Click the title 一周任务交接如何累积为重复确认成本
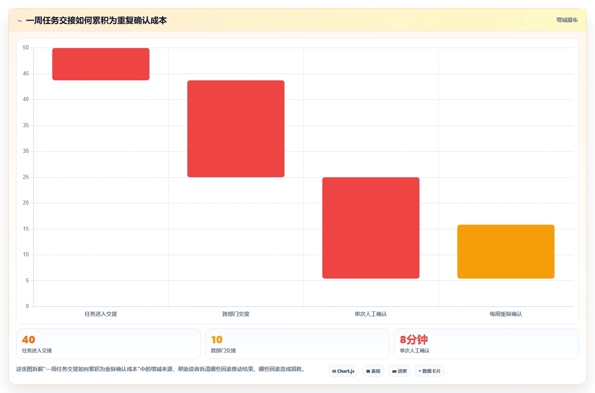Image resolution: width=595 pixels, height=393 pixels. [x=96, y=20]
